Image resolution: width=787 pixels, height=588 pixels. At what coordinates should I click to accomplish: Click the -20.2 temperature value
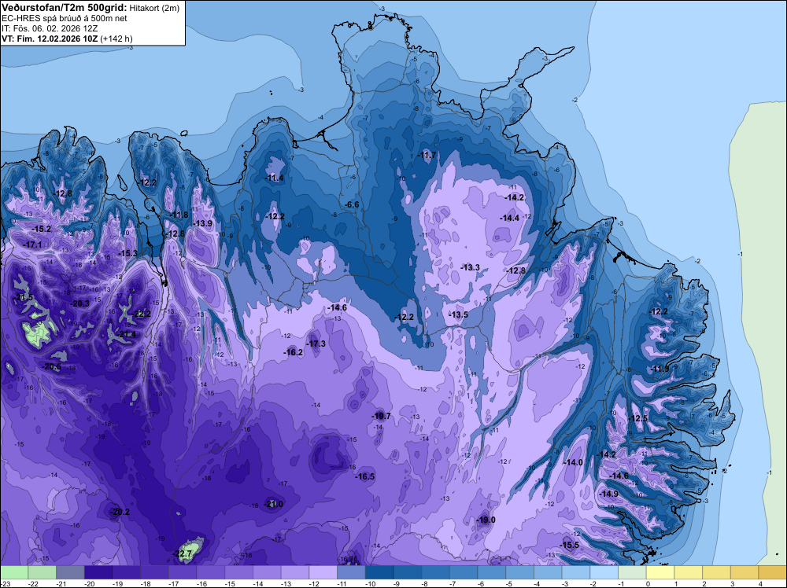coord(120,512)
